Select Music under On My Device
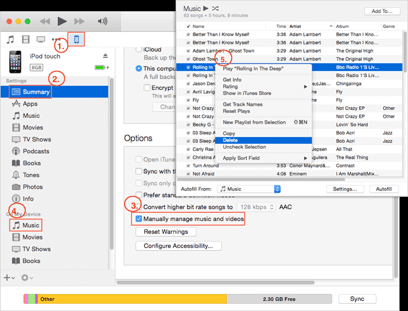 point(31,225)
